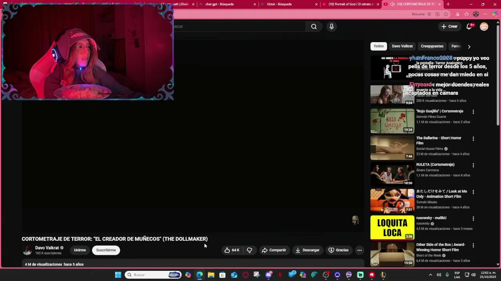Image resolution: width=501 pixels, height=281 pixels.
Task: Open options menu for RULETA video
Action: tap(473, 165)
